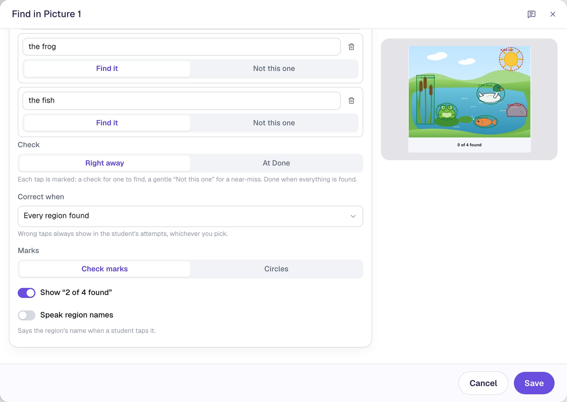567x402 pixels.
Task: Delete the fish region entry
Action: [x=351, y=100]
